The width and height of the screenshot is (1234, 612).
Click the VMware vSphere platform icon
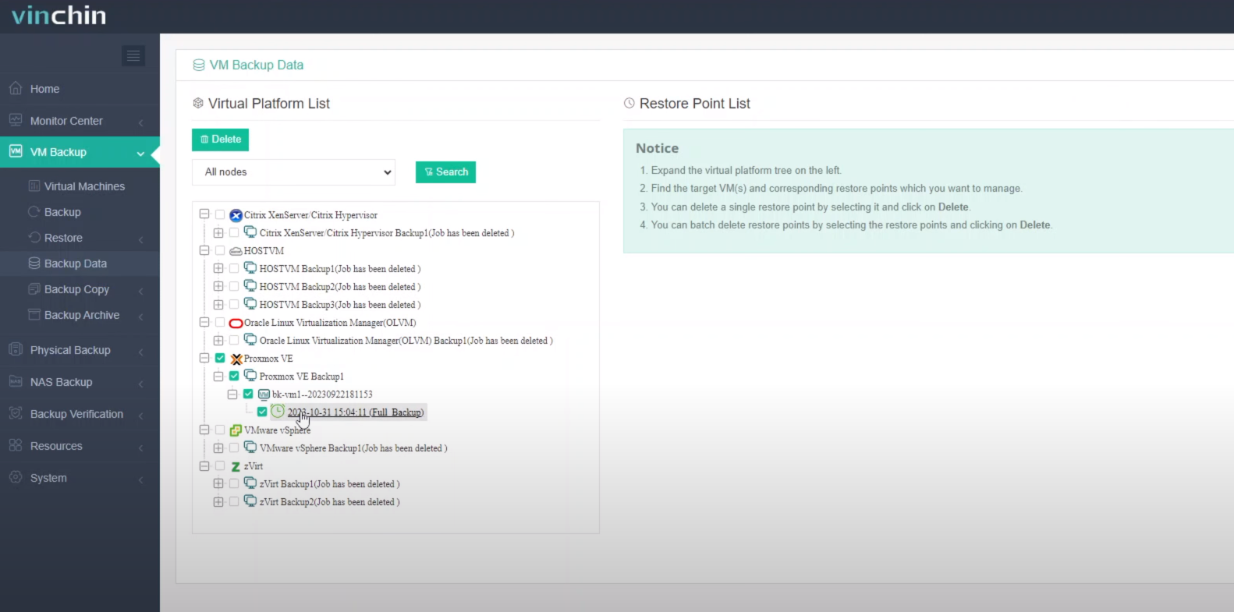(x=236, y=430)
